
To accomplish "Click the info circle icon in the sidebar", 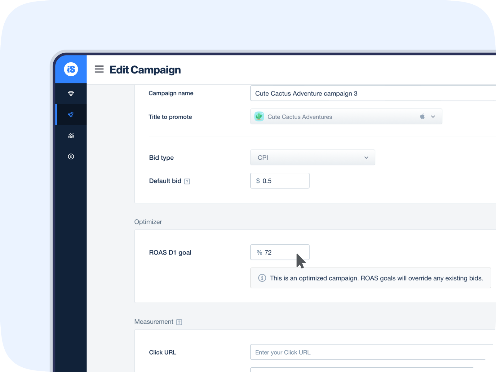I will coord(71,157).
